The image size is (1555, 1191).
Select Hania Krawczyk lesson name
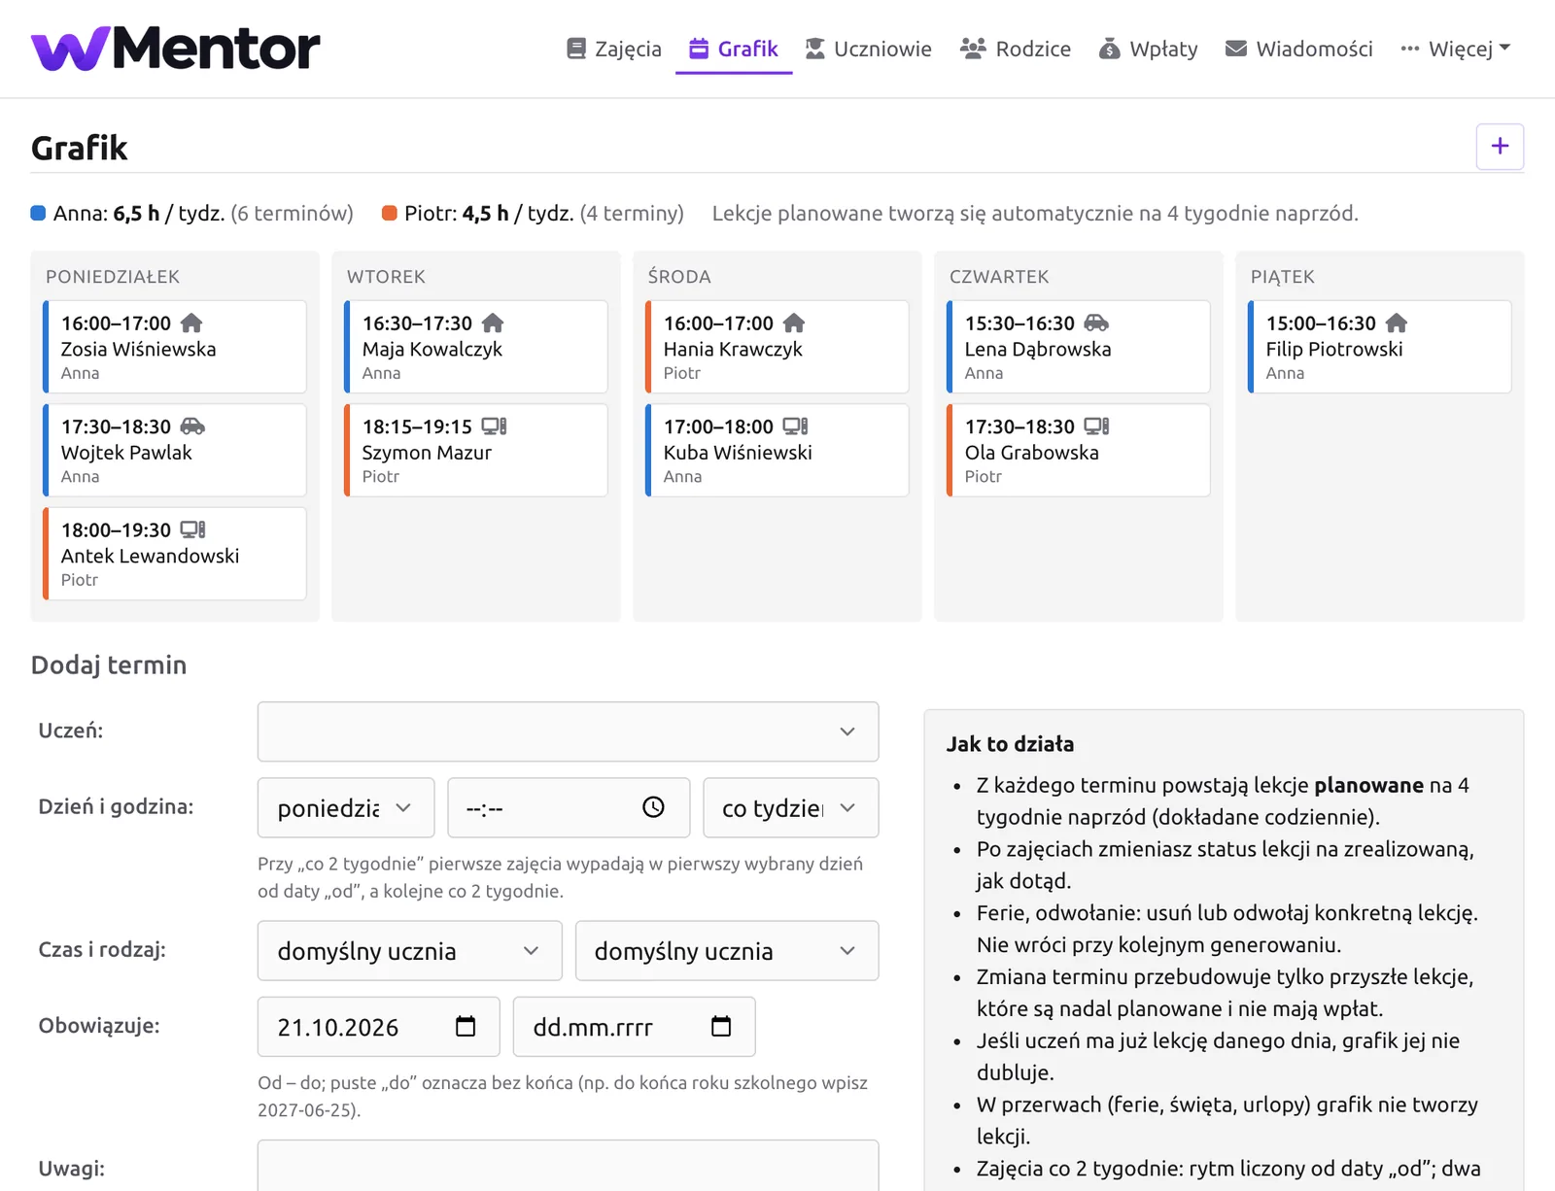click(x=733, y=349)
